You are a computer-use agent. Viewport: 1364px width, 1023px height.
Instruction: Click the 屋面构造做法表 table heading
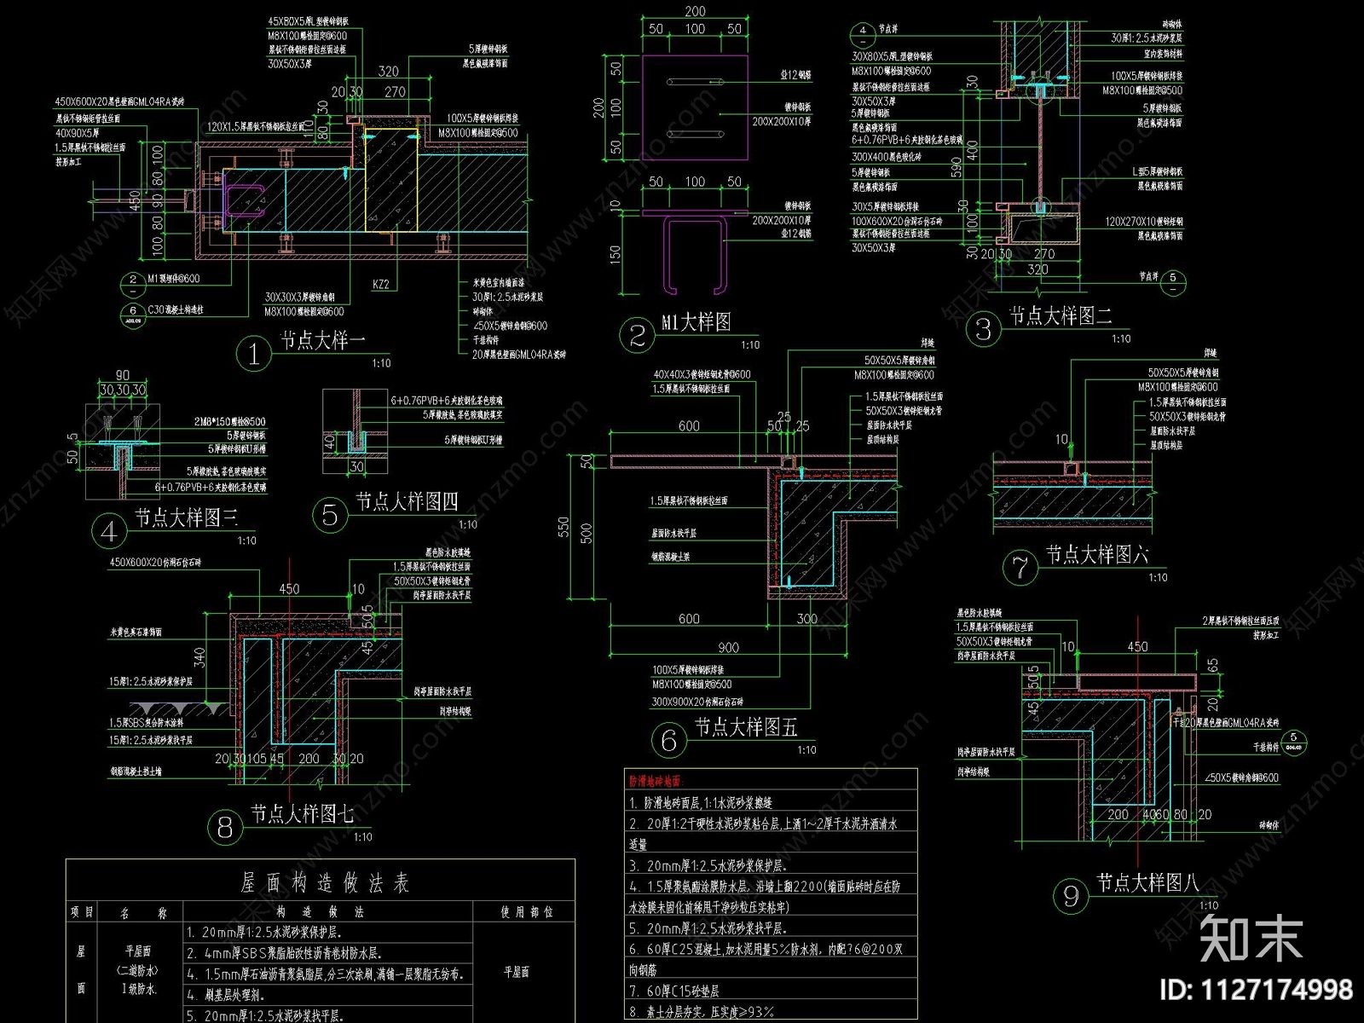325,882
